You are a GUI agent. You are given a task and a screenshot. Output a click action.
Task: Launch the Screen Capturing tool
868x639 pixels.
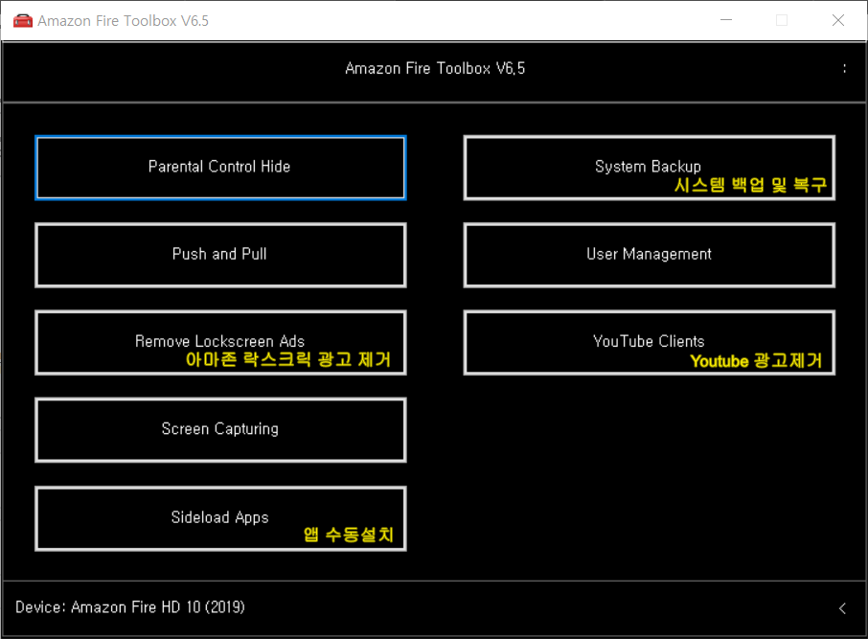[220, 430]
